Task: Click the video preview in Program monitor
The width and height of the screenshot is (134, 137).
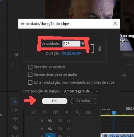Action: (90, 9)
